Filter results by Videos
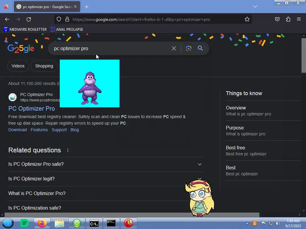This screenshot has height=229, width=306. point(18,66)
